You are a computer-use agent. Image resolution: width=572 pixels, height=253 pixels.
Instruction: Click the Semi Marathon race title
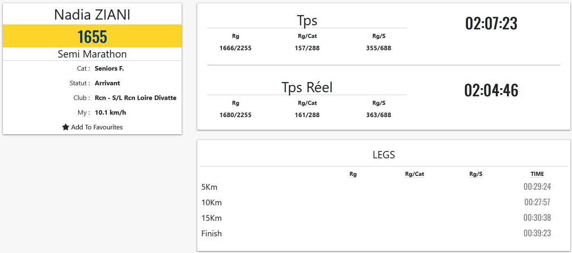(x=92, y=54)
